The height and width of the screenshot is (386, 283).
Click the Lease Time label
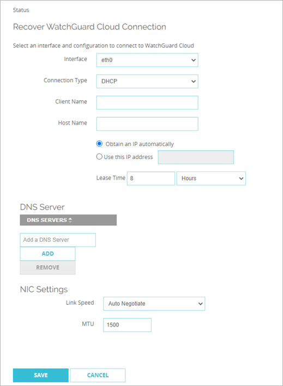pyautogui.click(x=111, y=177)
